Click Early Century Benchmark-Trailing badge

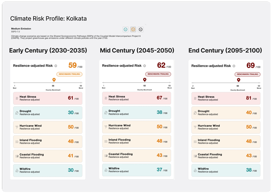coord(70,74)
